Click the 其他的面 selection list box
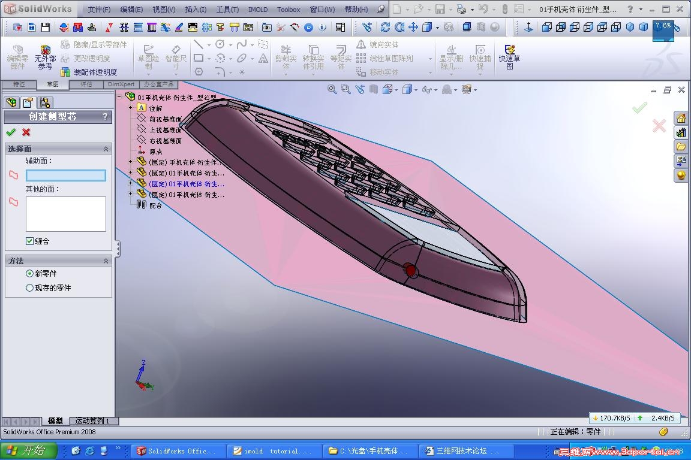The height and width of the screenshot is (460, 691). [65, 214]
